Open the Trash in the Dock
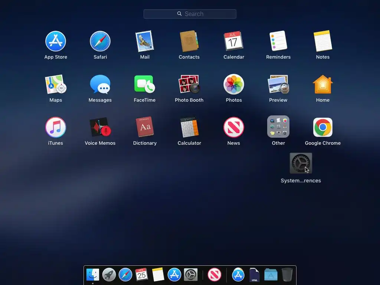Screen dimensions: 380x285 click(287, 275)
